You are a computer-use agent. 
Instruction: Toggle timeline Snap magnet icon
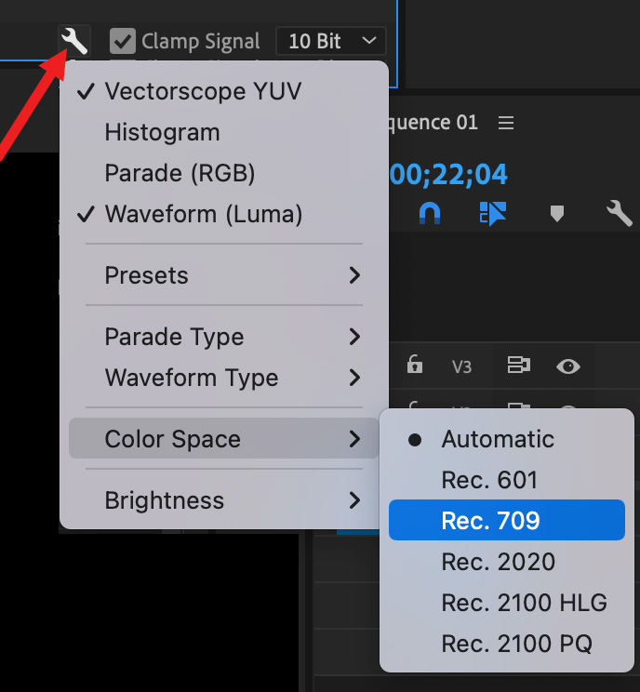429,213
